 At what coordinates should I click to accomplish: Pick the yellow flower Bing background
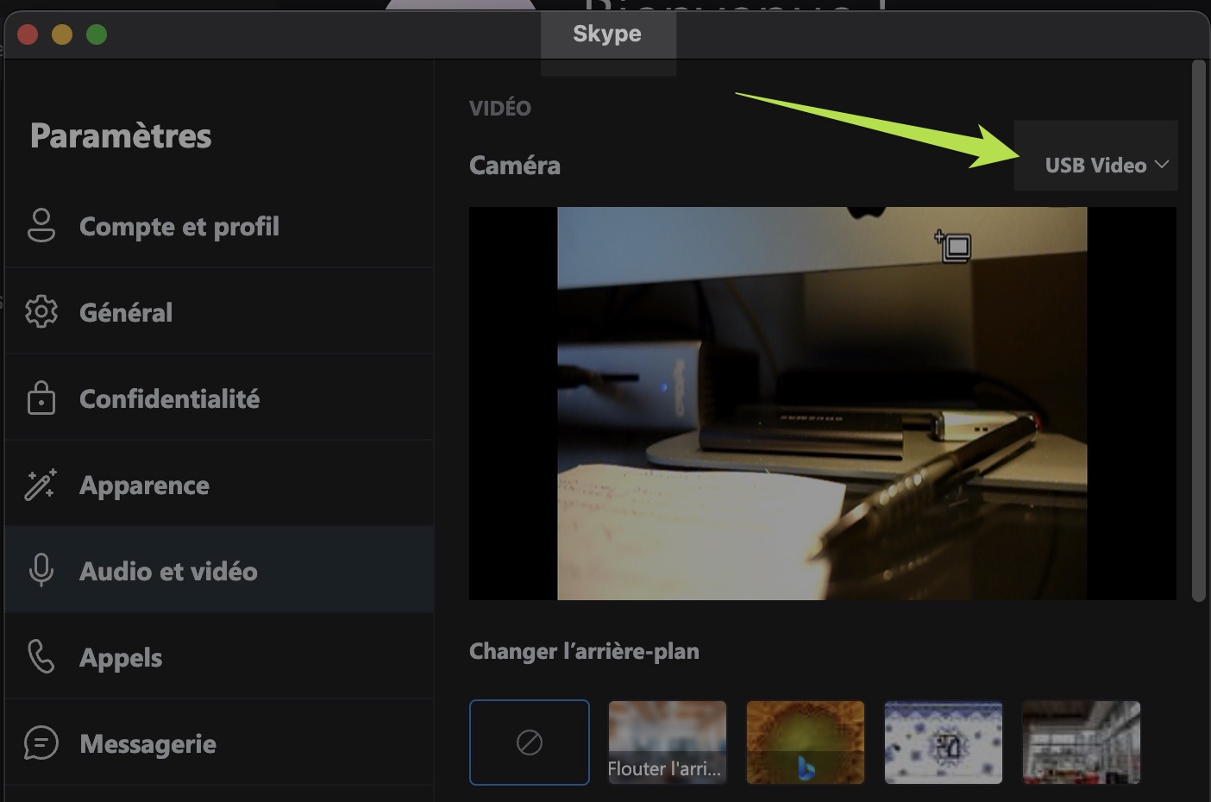[806, 742]
